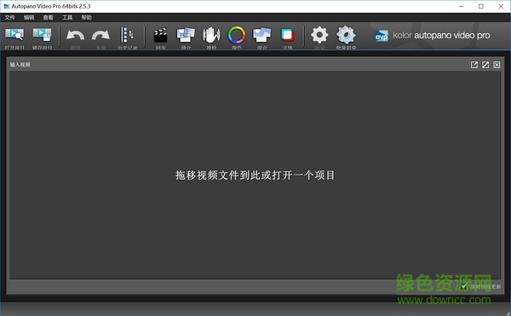Close the input video panel
The height and width of the screenshot is (316, 511).
pyautogui.click(x=497, y=65)
